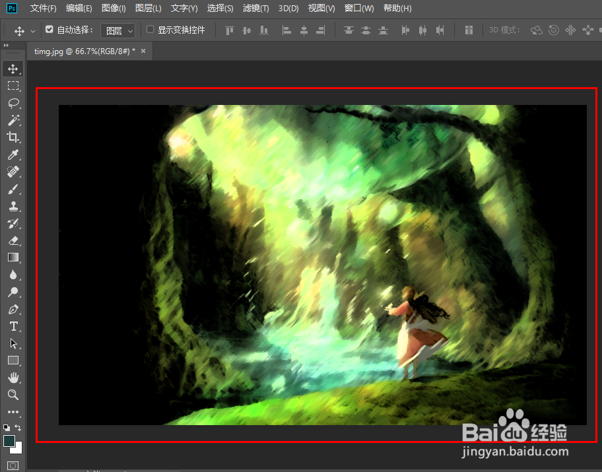Select the Crop tool
602x472 pixels.
click(x=13, y=137)
